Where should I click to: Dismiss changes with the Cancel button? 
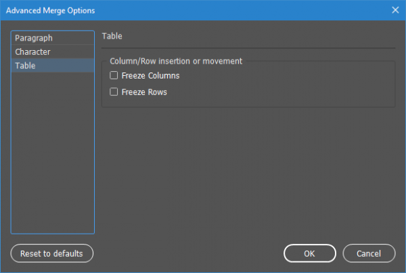369,253
